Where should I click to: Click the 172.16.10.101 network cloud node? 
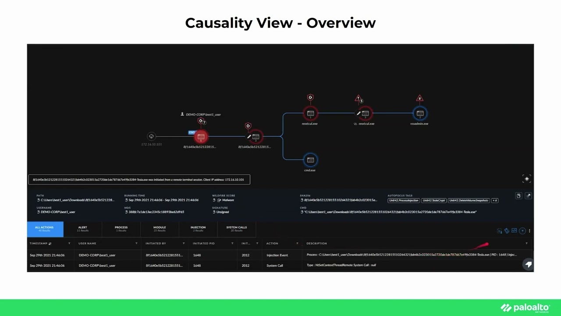click(151, 136)
